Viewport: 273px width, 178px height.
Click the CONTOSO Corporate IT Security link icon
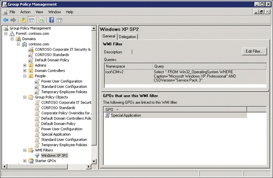tap(31, 49)
